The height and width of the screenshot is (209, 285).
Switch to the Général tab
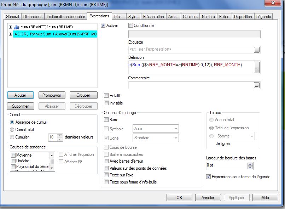12,17
